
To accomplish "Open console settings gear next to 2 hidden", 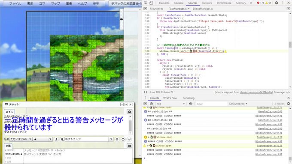I will 289,104.
